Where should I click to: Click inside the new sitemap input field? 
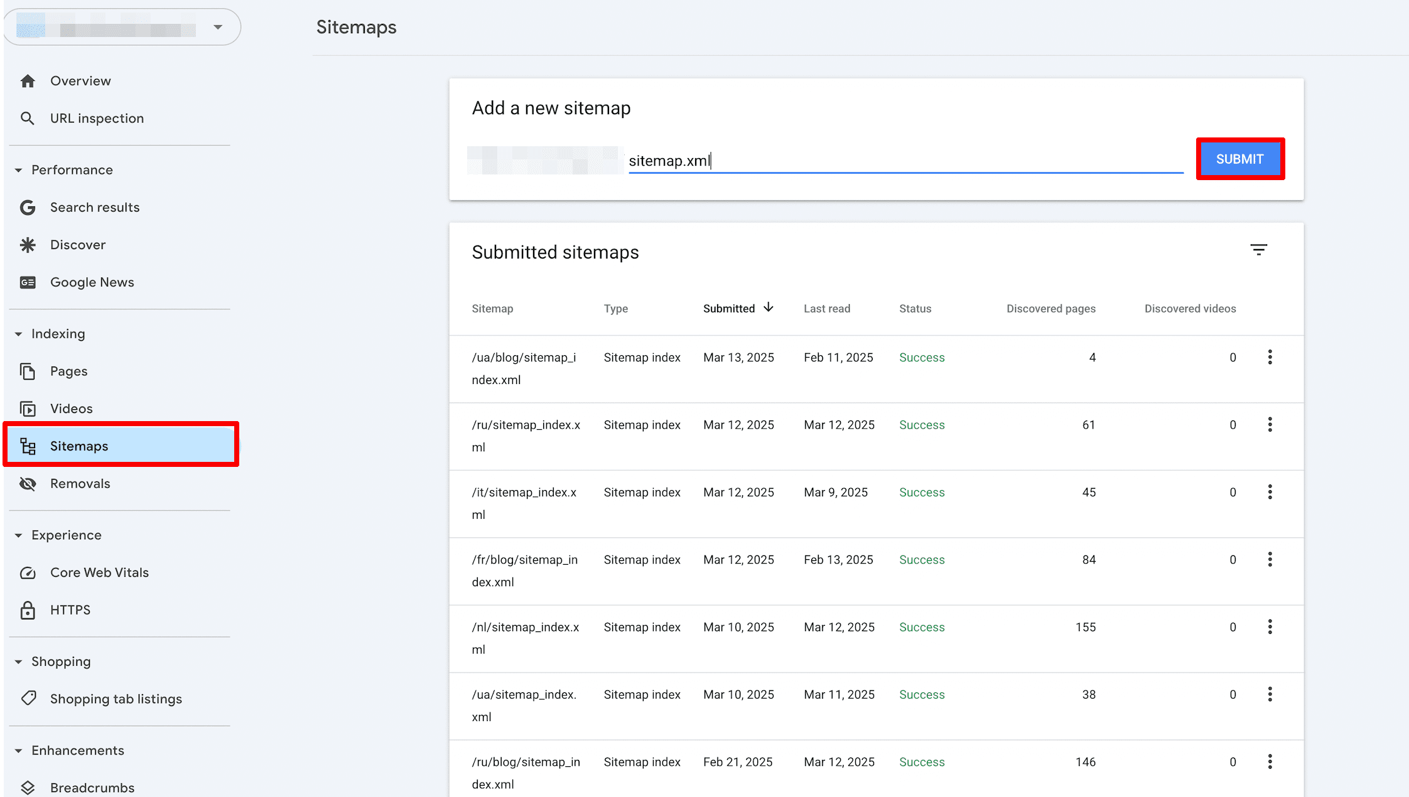(904, 161)
